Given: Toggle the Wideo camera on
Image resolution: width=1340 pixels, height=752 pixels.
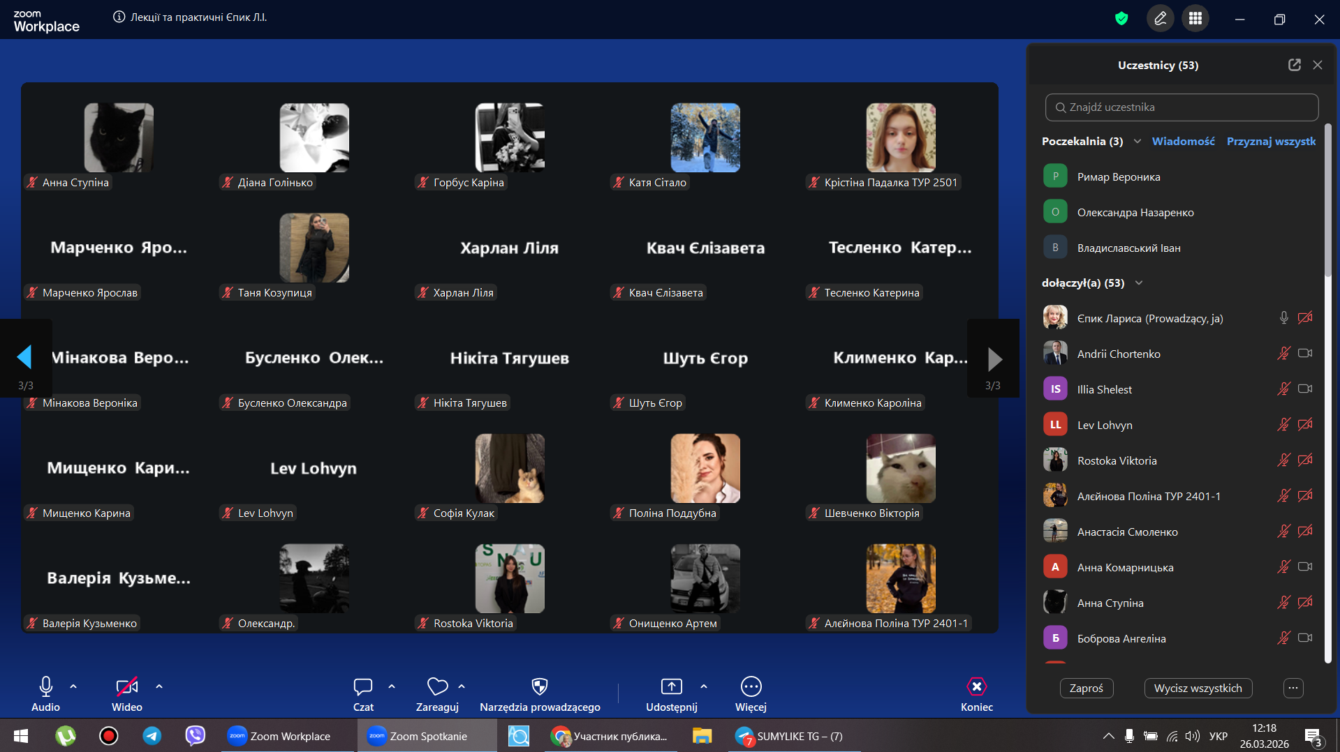Looking at the screenshot, I should [126, 687].
